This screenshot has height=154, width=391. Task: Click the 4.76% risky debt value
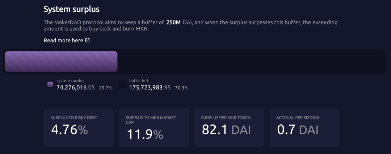point(70,130)
